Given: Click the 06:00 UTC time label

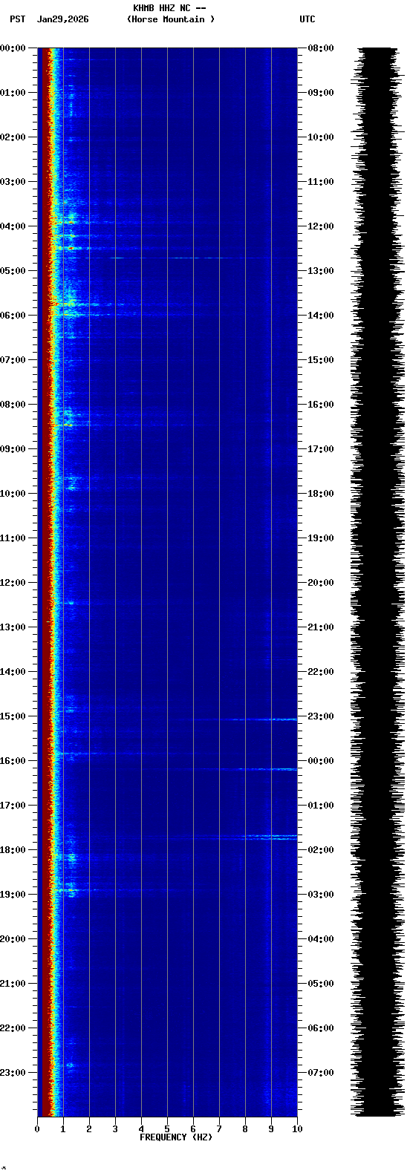Looking at the screenshot, I should click(x=321, y=1028).
